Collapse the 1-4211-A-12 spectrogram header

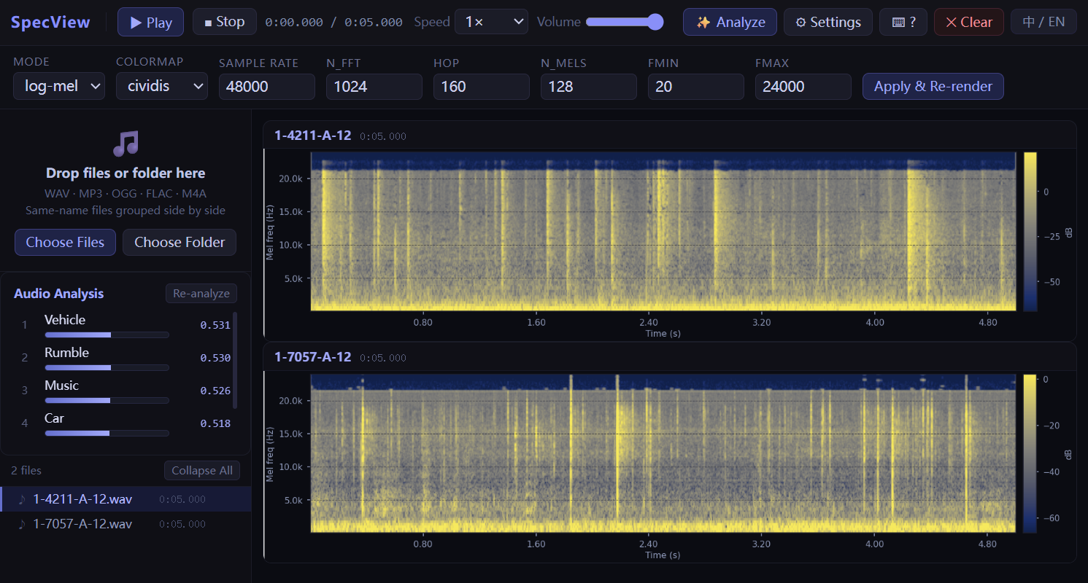pos(670,135)
